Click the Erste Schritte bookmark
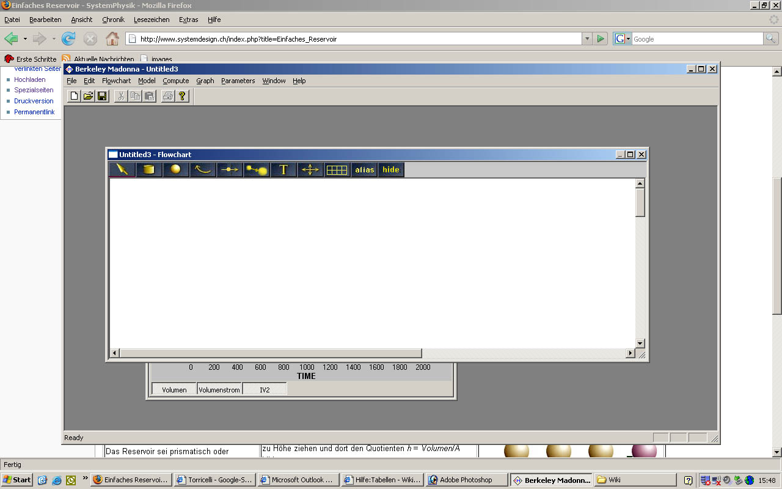This screenshot has height=489, width=782. (31, 59)
